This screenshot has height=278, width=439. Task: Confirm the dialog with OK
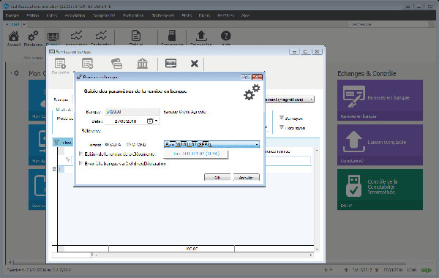(217, 178)
